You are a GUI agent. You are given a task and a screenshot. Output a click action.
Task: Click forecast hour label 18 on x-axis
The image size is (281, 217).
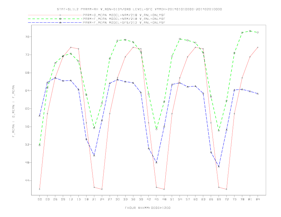[x=86, y=199]
